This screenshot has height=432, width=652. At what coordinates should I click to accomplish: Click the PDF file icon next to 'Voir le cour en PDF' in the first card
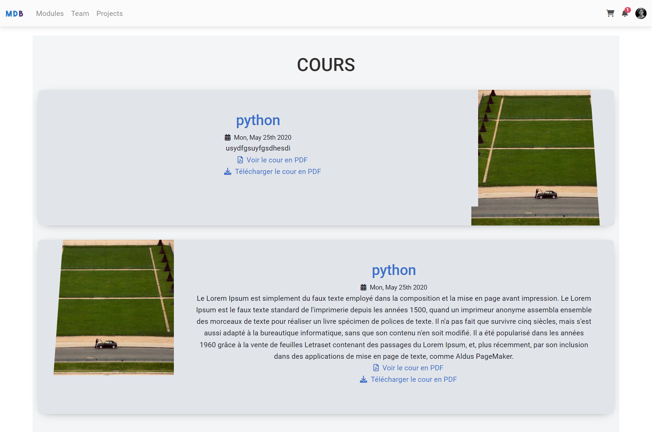240,160
